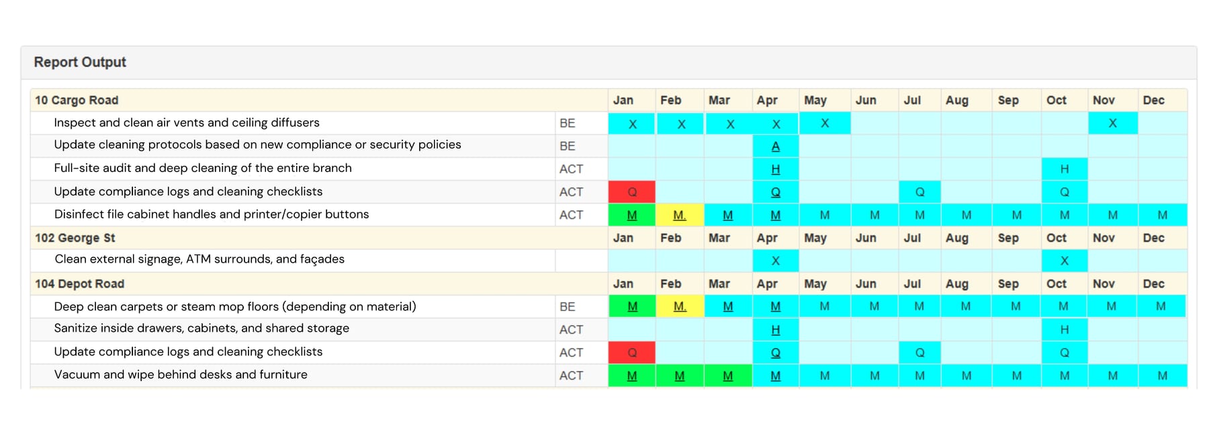Select task 'Update cleaning protocols based on new compliance'
Viewport: 1209px width, 432px height.
click(x=257, y=144)
